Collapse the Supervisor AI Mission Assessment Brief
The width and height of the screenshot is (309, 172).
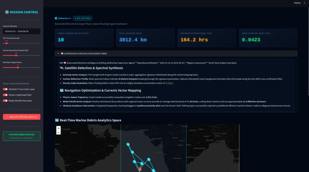(58, 54)
